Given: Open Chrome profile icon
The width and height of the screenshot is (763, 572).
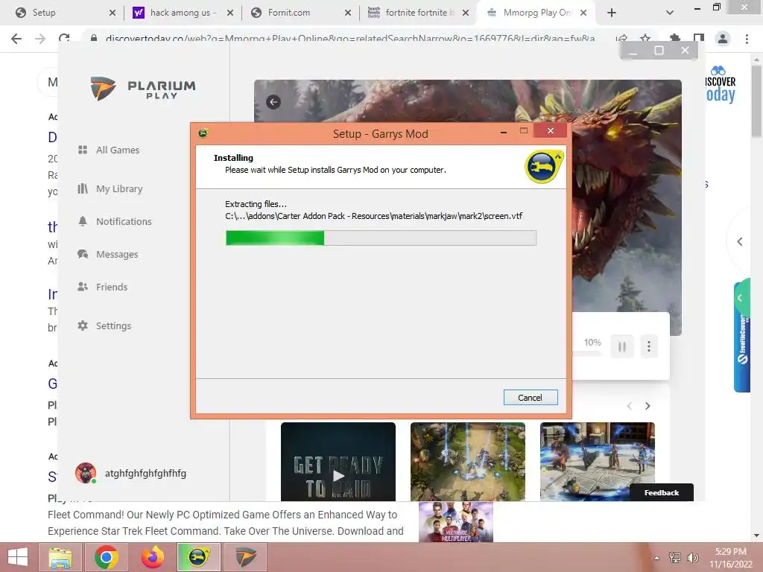Looking at the screenshot, I should point(723,39).
